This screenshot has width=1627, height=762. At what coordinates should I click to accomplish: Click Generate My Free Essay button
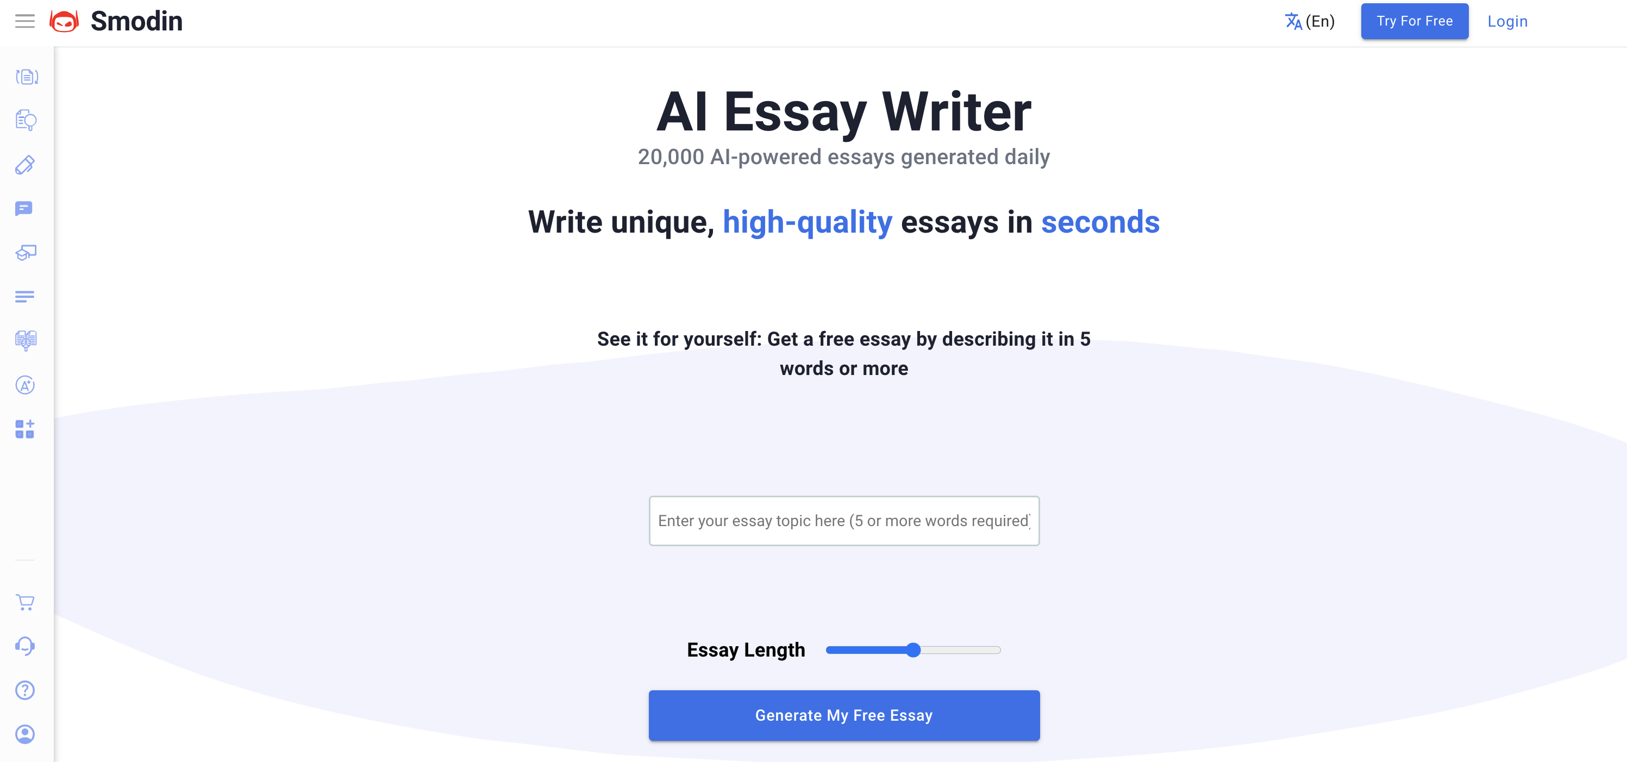[843, 714]
